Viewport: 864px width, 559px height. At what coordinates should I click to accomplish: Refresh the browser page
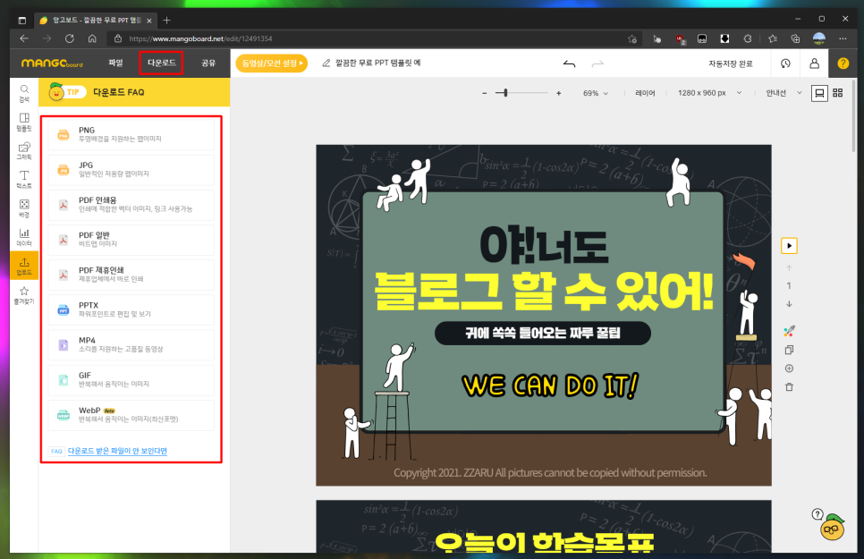(x=70, y=38)
